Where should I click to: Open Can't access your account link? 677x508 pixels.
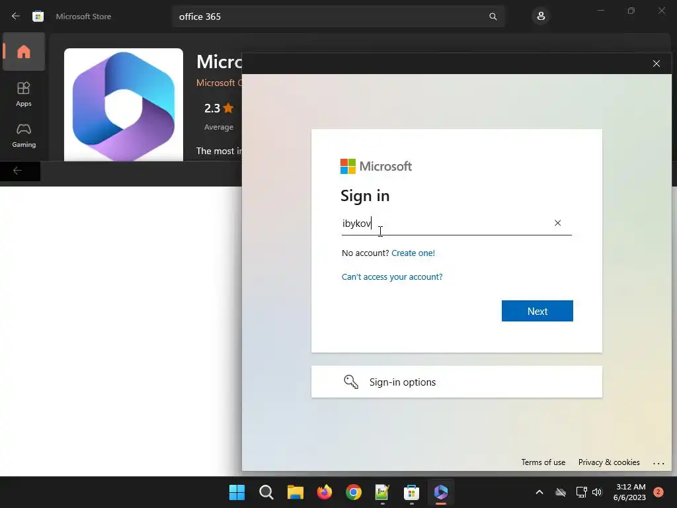pos(392,277)
